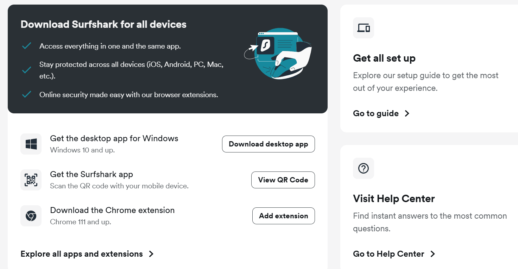Click the Get the Surfshark app heading

click(91, 174)
